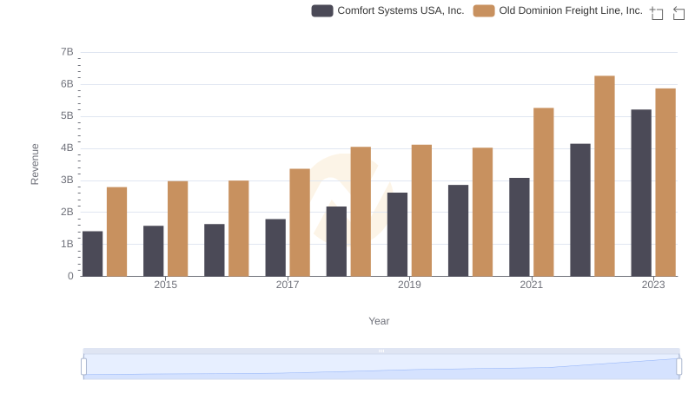Select the 2021 Old Dominion bar
The height and width of the screenshot is (400, 695).
tap(544, 192)
